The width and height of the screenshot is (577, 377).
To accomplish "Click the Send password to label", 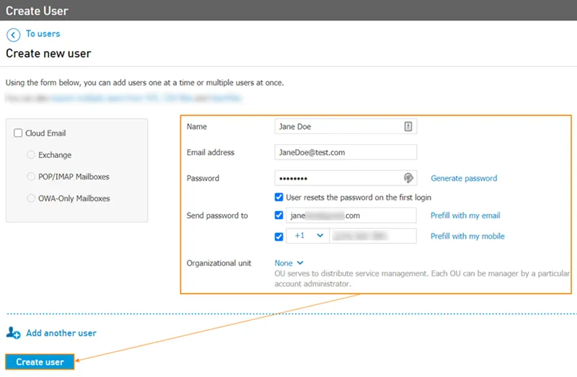I will (x=217, y=216).
